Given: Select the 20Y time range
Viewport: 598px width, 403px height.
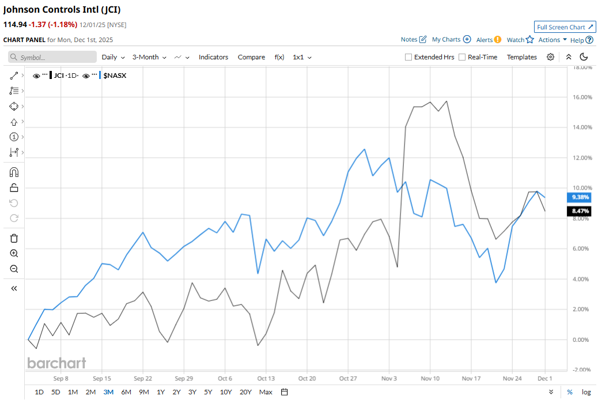Looking at the screenshot, I should pos(245,392).
